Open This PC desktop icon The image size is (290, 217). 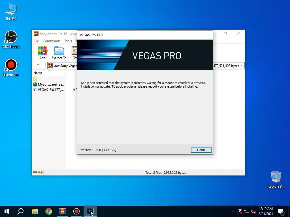11,12
